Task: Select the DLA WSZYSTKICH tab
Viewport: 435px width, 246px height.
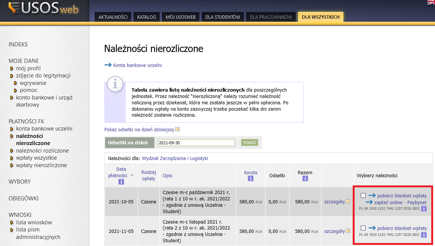Action: [321, 17]
